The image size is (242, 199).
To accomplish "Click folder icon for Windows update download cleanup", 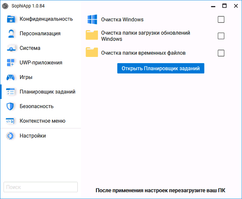I will point(92,35).
